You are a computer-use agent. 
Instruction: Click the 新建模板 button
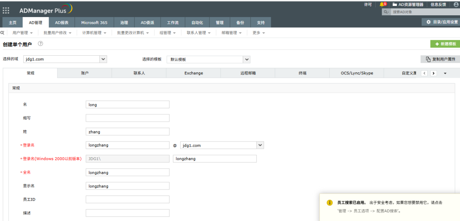pos(445,44)
